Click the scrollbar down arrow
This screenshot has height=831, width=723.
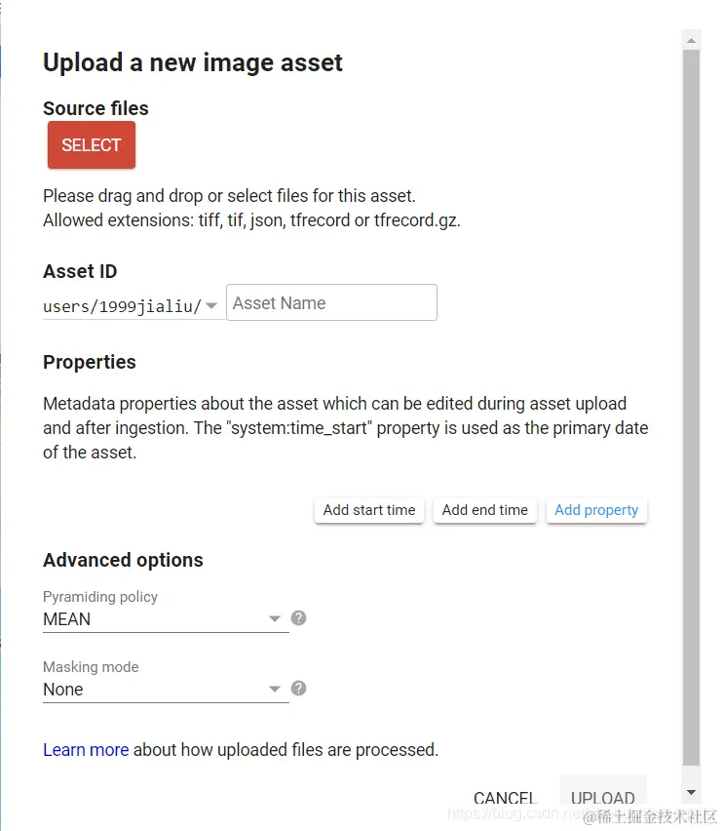coord(691,792)
